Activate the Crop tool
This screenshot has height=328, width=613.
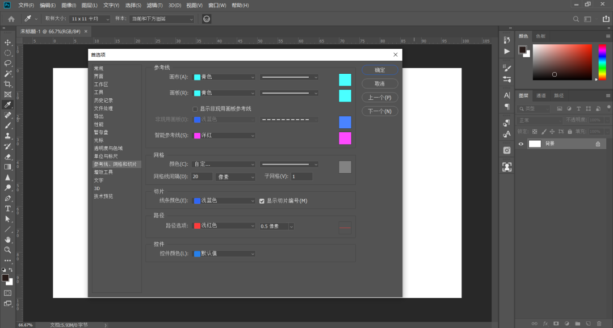click(7, 82)
